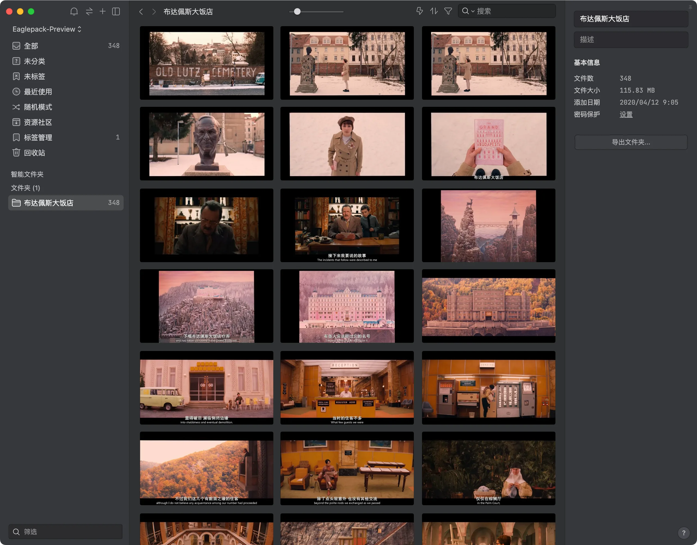697x545 pixels.
Task: Open 最近使用 in the sidebar
Action: pos(66,92)
